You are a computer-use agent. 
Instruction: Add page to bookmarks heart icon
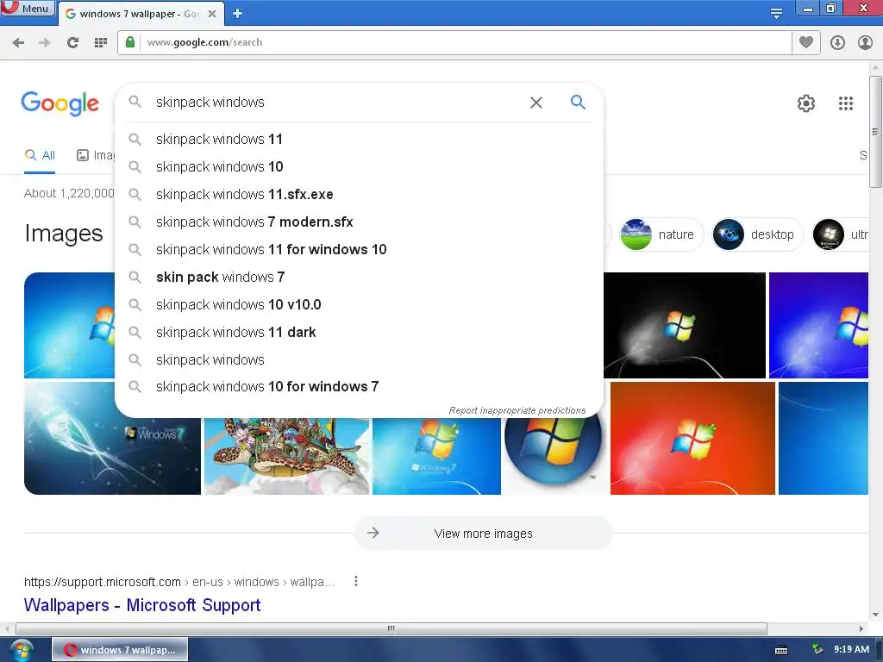[806, 42]
